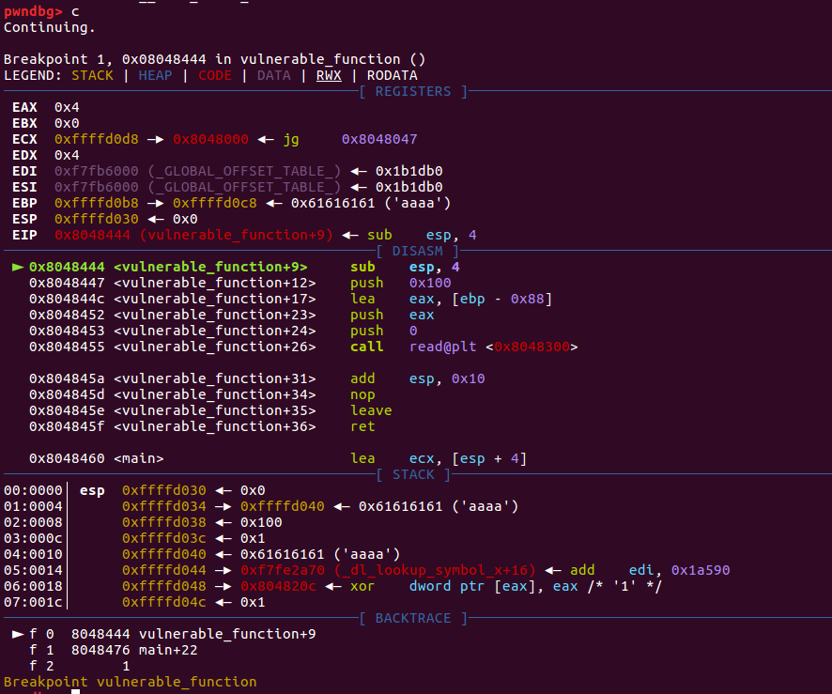Click the STACK section header
This screenshot has height=694, width=832.
point(413,474)
